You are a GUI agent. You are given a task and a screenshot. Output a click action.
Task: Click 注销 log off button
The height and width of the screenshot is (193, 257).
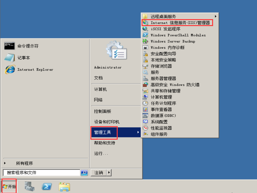99,173
